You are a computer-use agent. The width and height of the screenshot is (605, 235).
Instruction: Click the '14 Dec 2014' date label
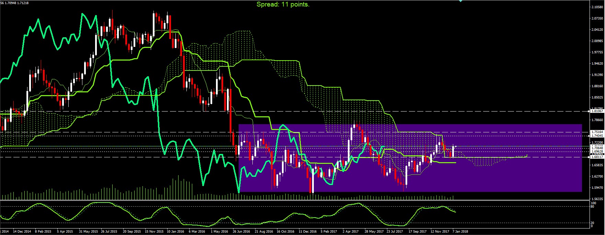22,232
